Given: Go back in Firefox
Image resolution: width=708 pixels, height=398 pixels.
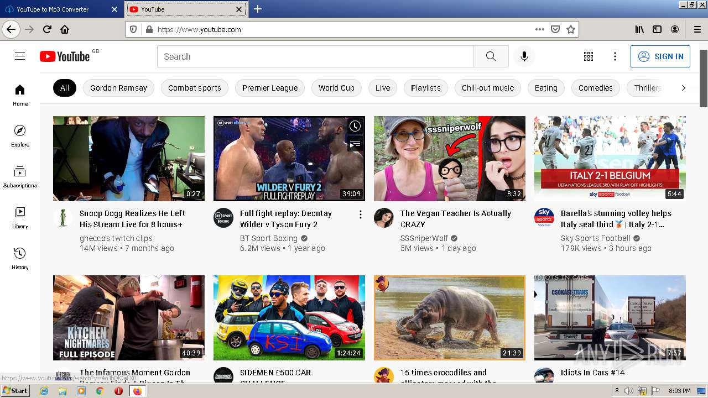Looking at the screenshot, I should pyautogui.click(x=11, y=29).
